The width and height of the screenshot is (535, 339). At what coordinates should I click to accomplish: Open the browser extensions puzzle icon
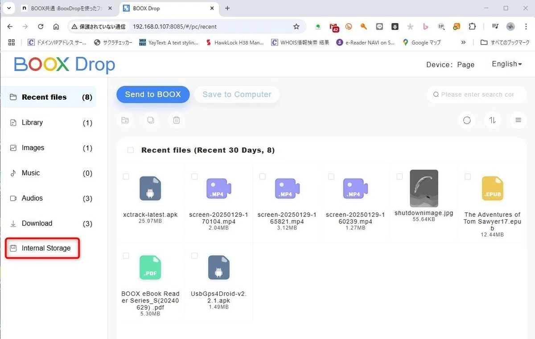click(x=472, y=27)
